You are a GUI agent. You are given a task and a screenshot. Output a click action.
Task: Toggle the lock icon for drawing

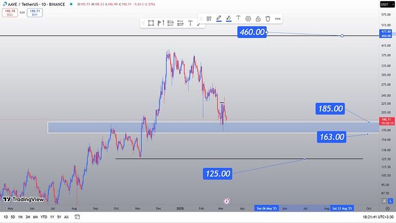pos(258,19)
